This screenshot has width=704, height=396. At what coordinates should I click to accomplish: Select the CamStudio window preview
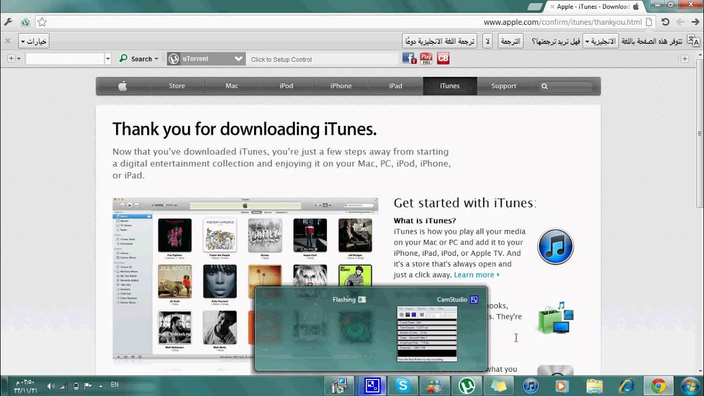[x=427, y=329]
